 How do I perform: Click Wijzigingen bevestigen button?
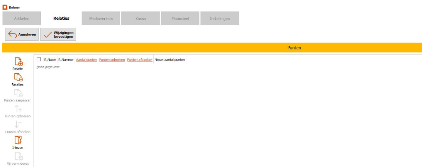pos(58,35)
